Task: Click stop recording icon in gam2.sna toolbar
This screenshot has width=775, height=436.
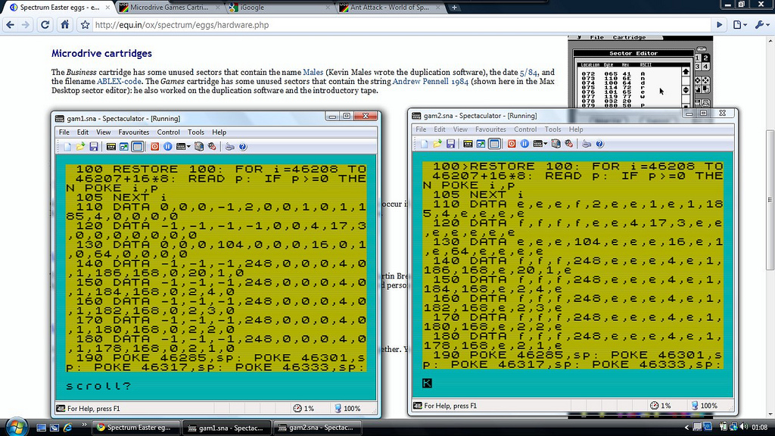Action: 569,144
